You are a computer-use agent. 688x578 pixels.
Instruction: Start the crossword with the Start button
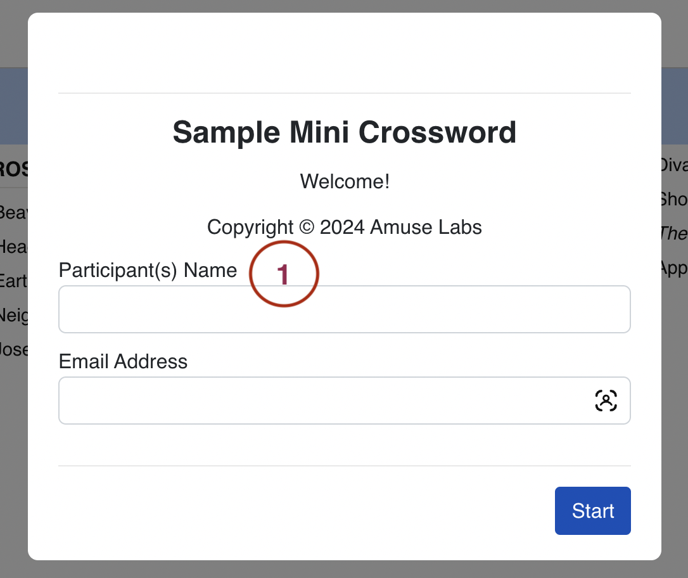592,510
